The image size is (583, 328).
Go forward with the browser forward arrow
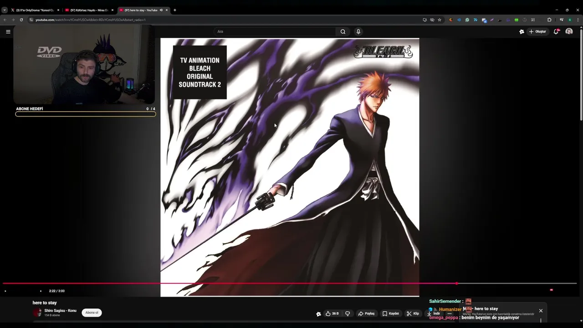[x=13, y=20]
